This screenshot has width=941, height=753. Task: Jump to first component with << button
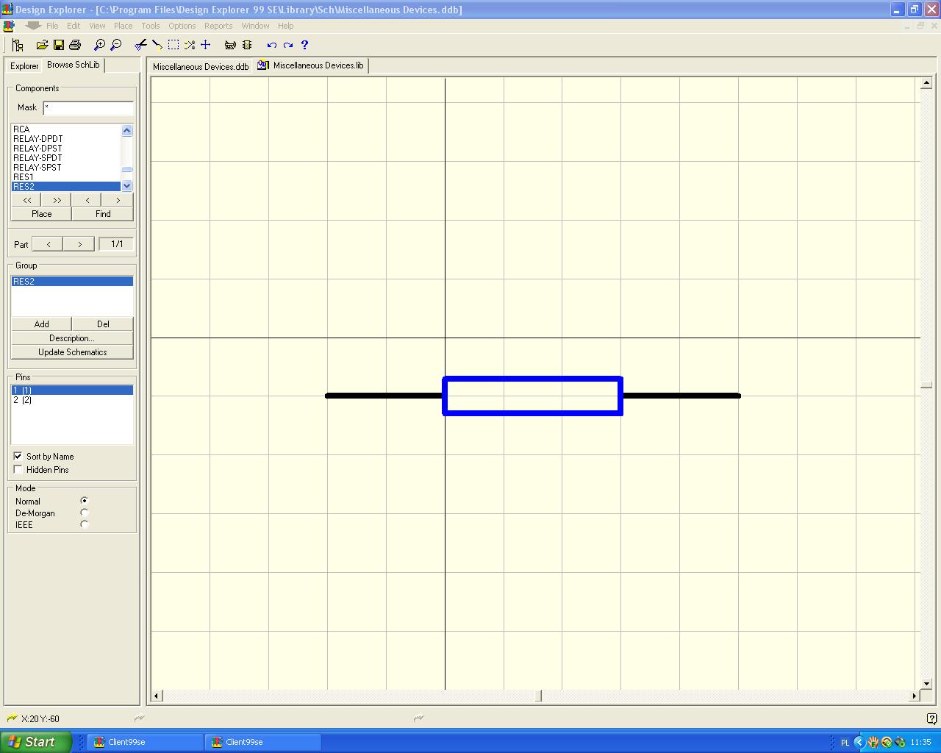26,200
